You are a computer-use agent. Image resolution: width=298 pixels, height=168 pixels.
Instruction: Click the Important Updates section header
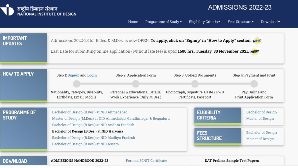click(x=24, y=49)
